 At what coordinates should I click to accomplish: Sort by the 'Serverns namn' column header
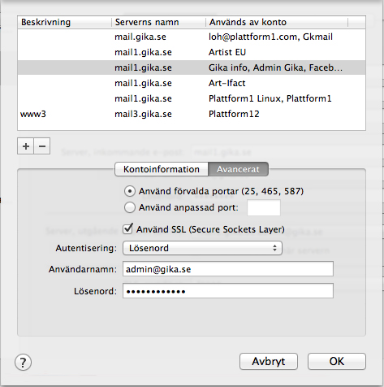pyautogui.click(x=158, y=22)
